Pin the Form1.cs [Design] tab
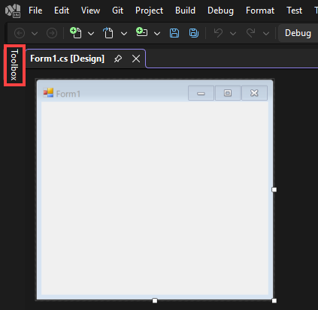318x310 pixels. 118,59
